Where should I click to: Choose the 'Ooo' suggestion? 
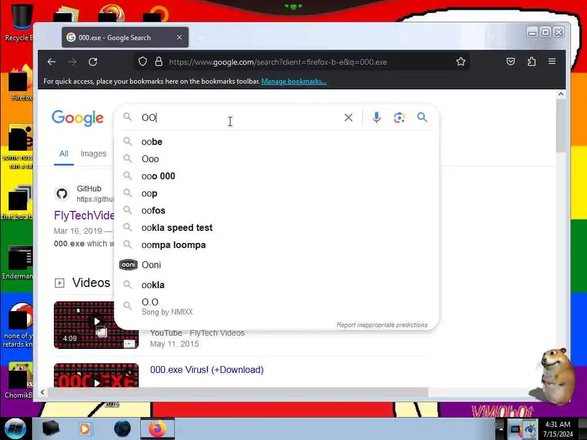[277, 159]
